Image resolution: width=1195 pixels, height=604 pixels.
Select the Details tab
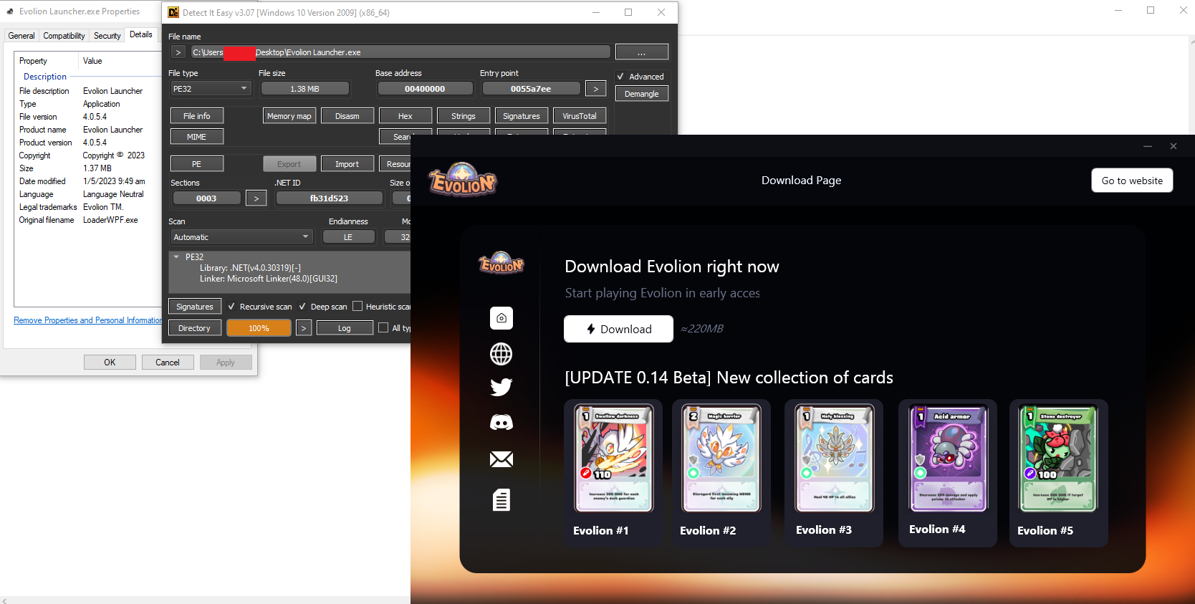tap(141, 34)
